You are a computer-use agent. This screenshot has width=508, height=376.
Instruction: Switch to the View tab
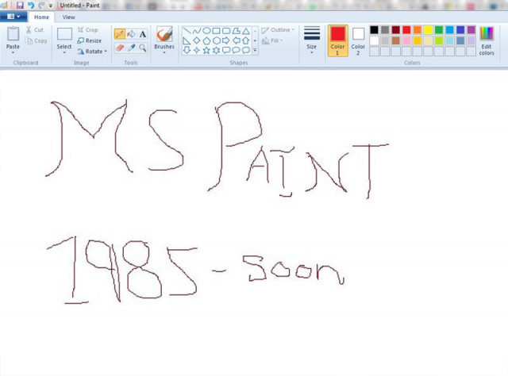pos(69,17)
